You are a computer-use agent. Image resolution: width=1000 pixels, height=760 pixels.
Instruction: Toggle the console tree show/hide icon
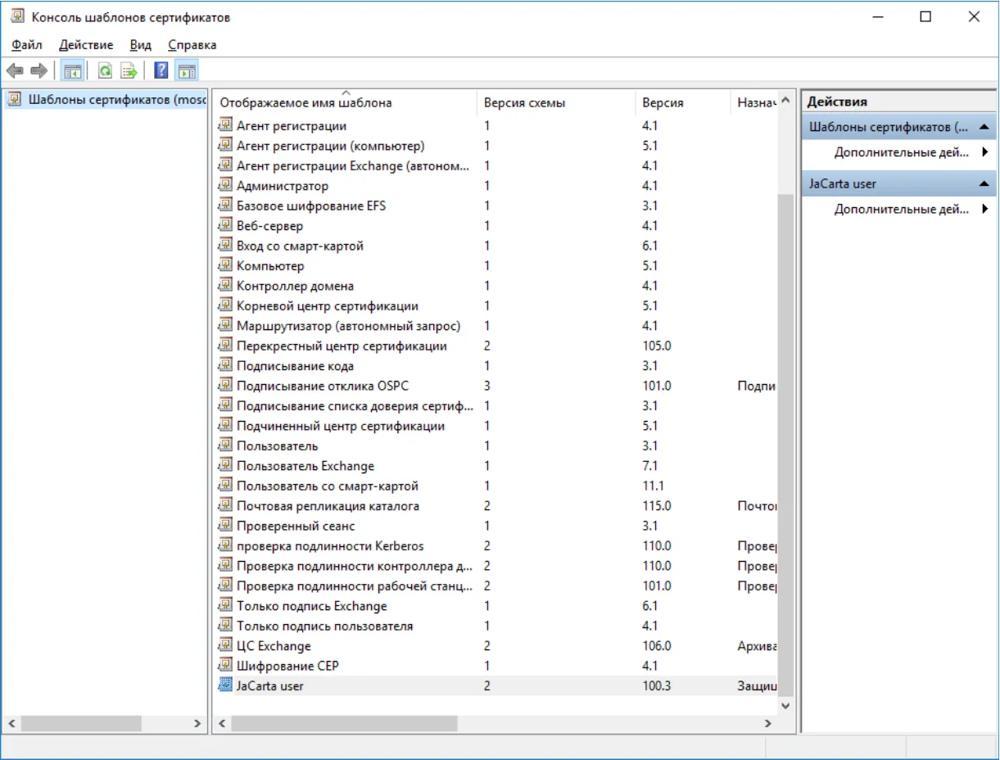[x=73, y=71]
